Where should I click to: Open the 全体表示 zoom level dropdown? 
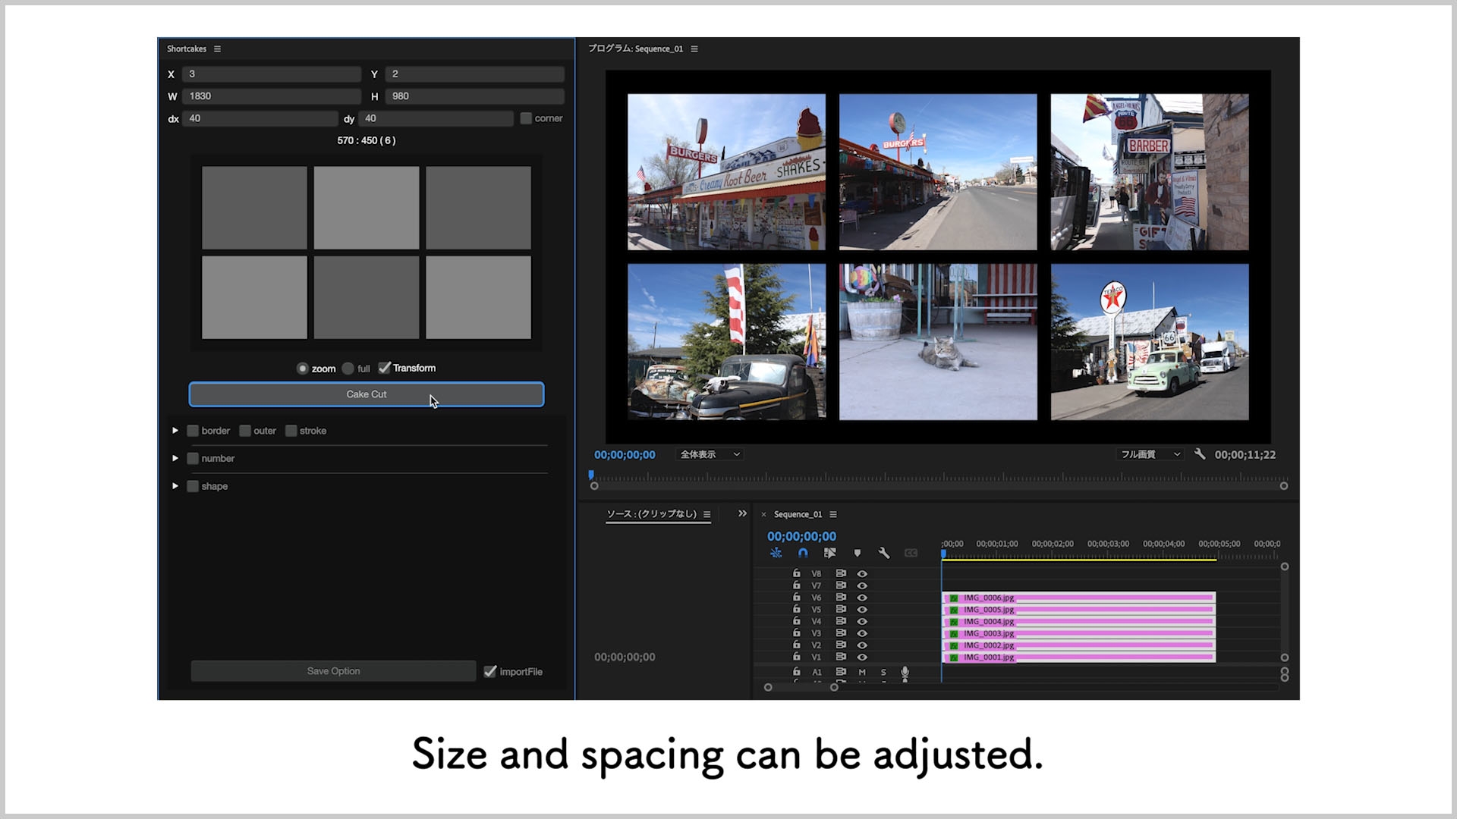pos(708,453)
